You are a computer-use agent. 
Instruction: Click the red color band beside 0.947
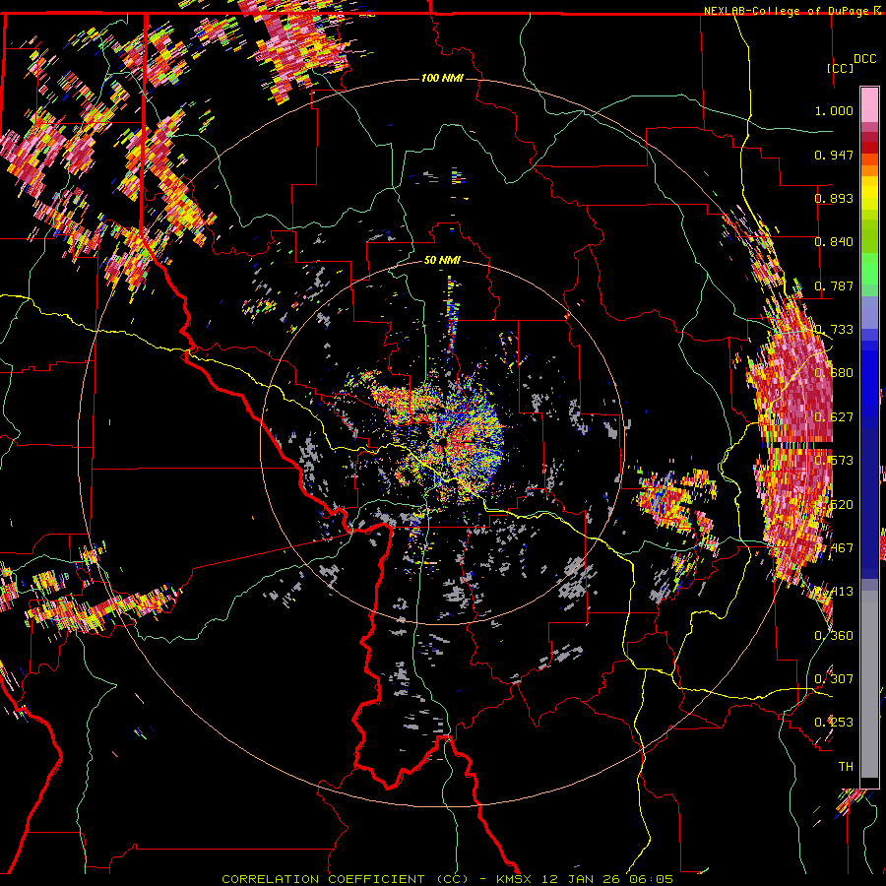869,147
